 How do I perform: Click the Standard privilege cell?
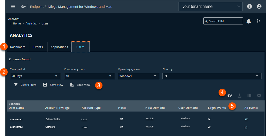coord(50,127)
